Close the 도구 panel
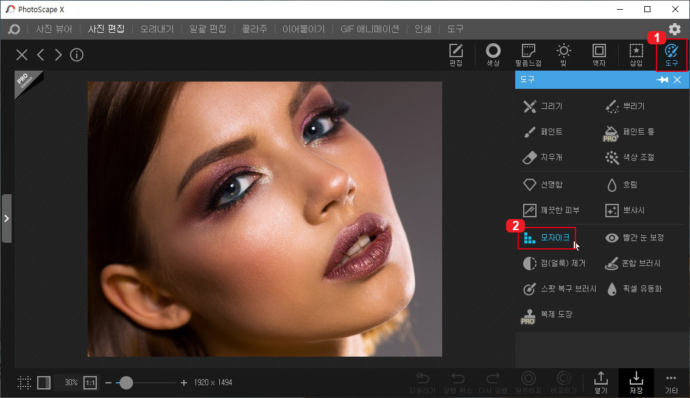690x398 pixels. [677, 80]
